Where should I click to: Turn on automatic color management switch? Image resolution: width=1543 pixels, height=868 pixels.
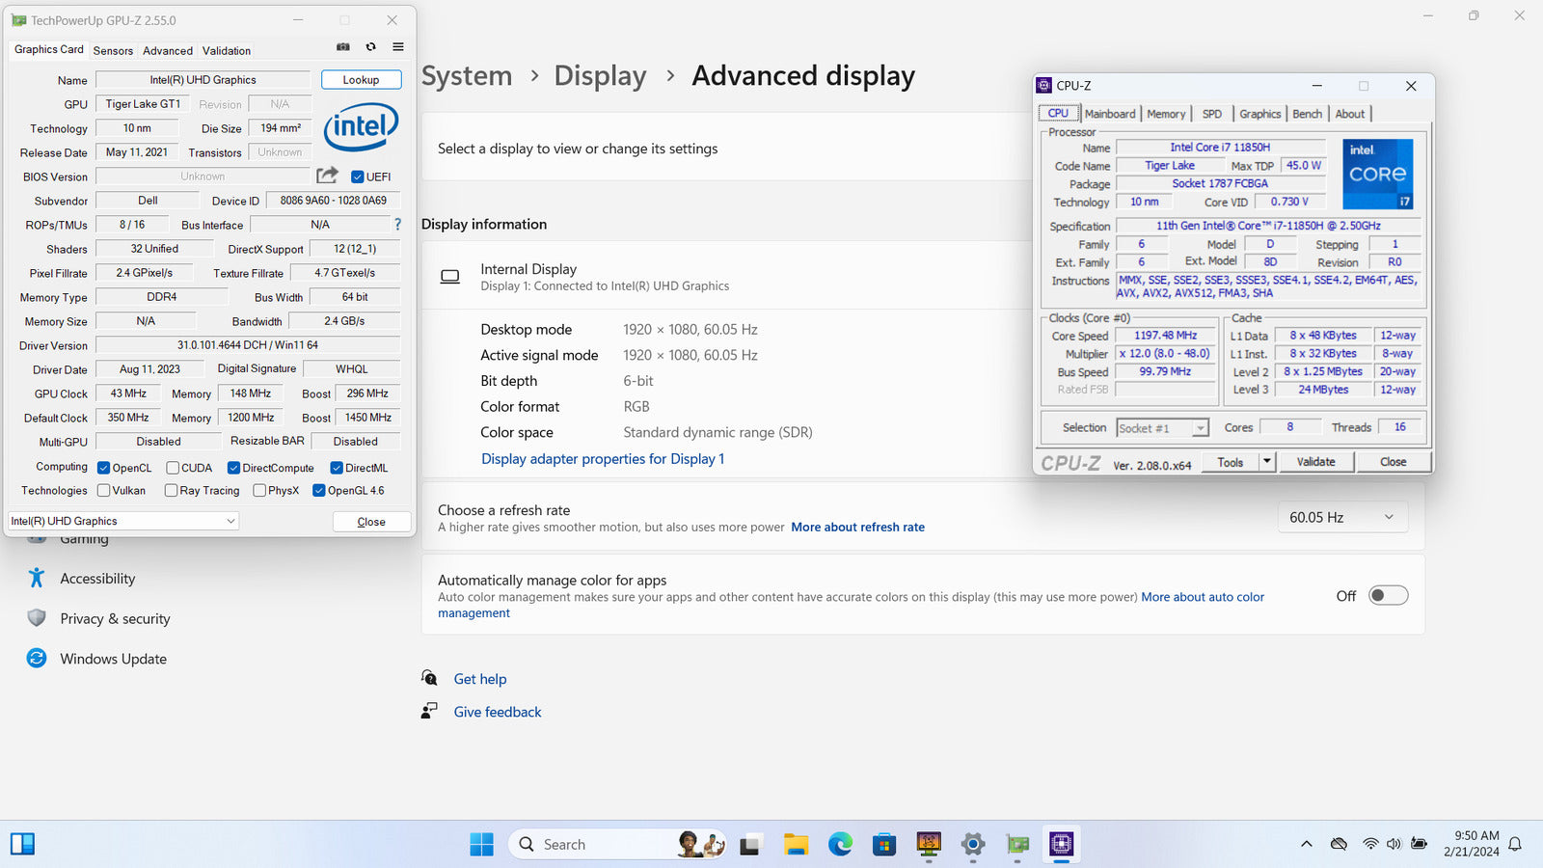coord(1389,596)
